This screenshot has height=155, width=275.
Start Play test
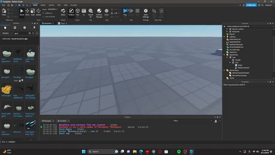click(x=125, y=12)
